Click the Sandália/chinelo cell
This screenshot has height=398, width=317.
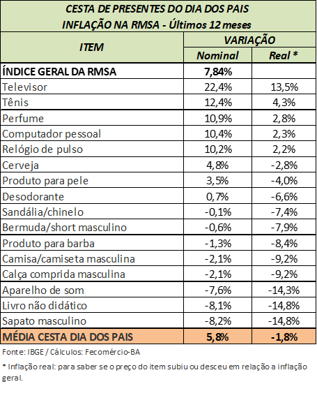pos(92,212)
